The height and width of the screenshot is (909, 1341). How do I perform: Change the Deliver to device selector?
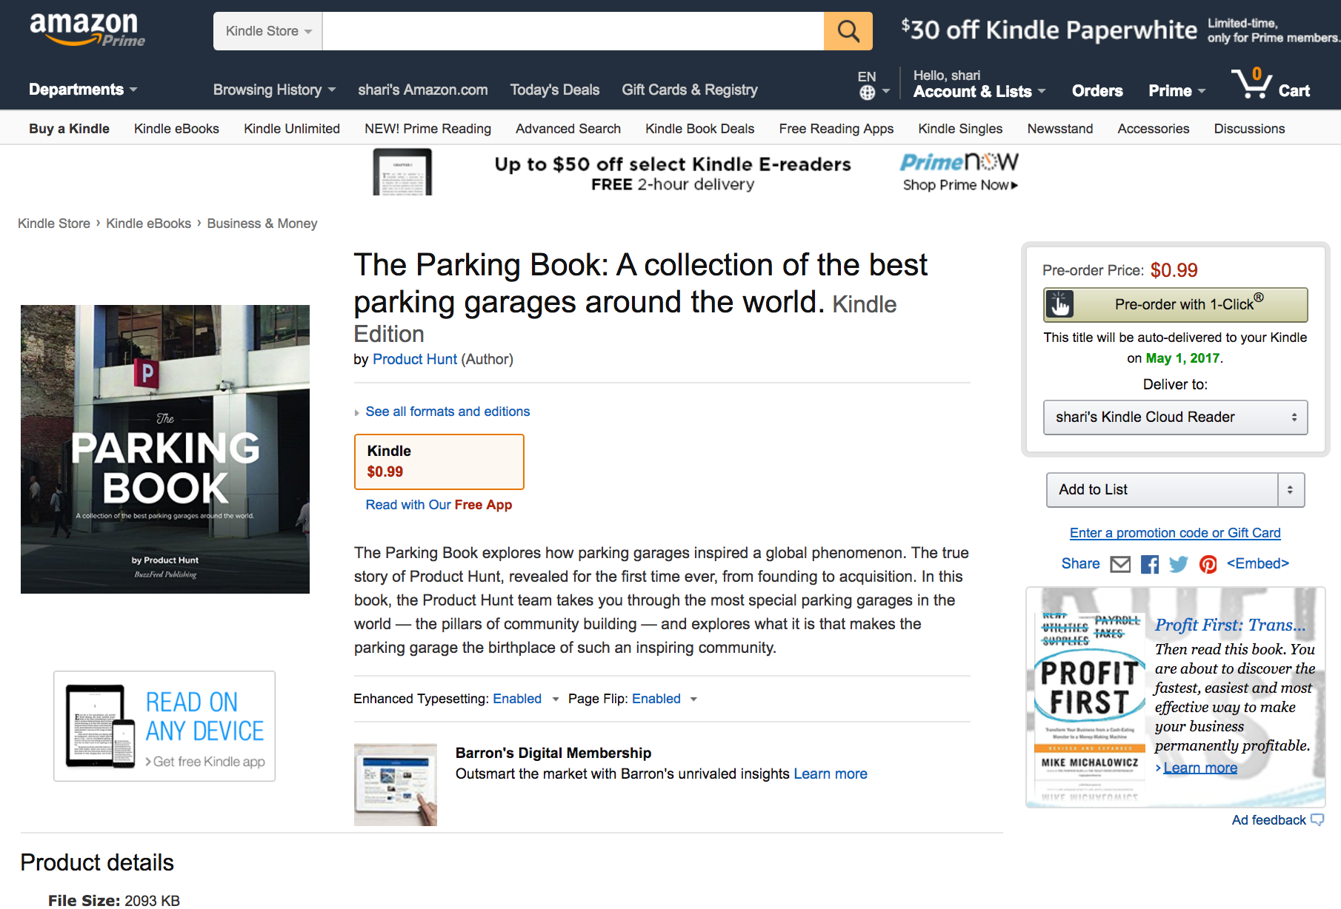[1175, 417]
